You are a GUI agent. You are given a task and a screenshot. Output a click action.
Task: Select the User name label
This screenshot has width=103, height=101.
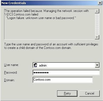point(11,65)
